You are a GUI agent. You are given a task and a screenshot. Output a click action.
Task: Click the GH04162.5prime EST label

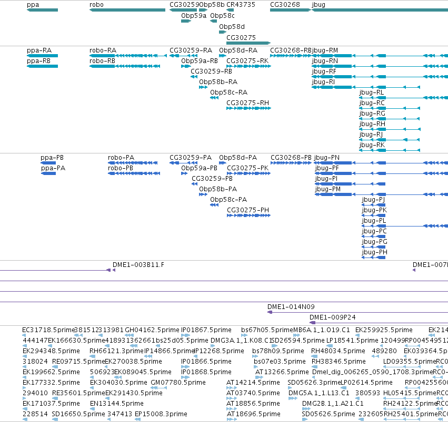click(152, 330)
